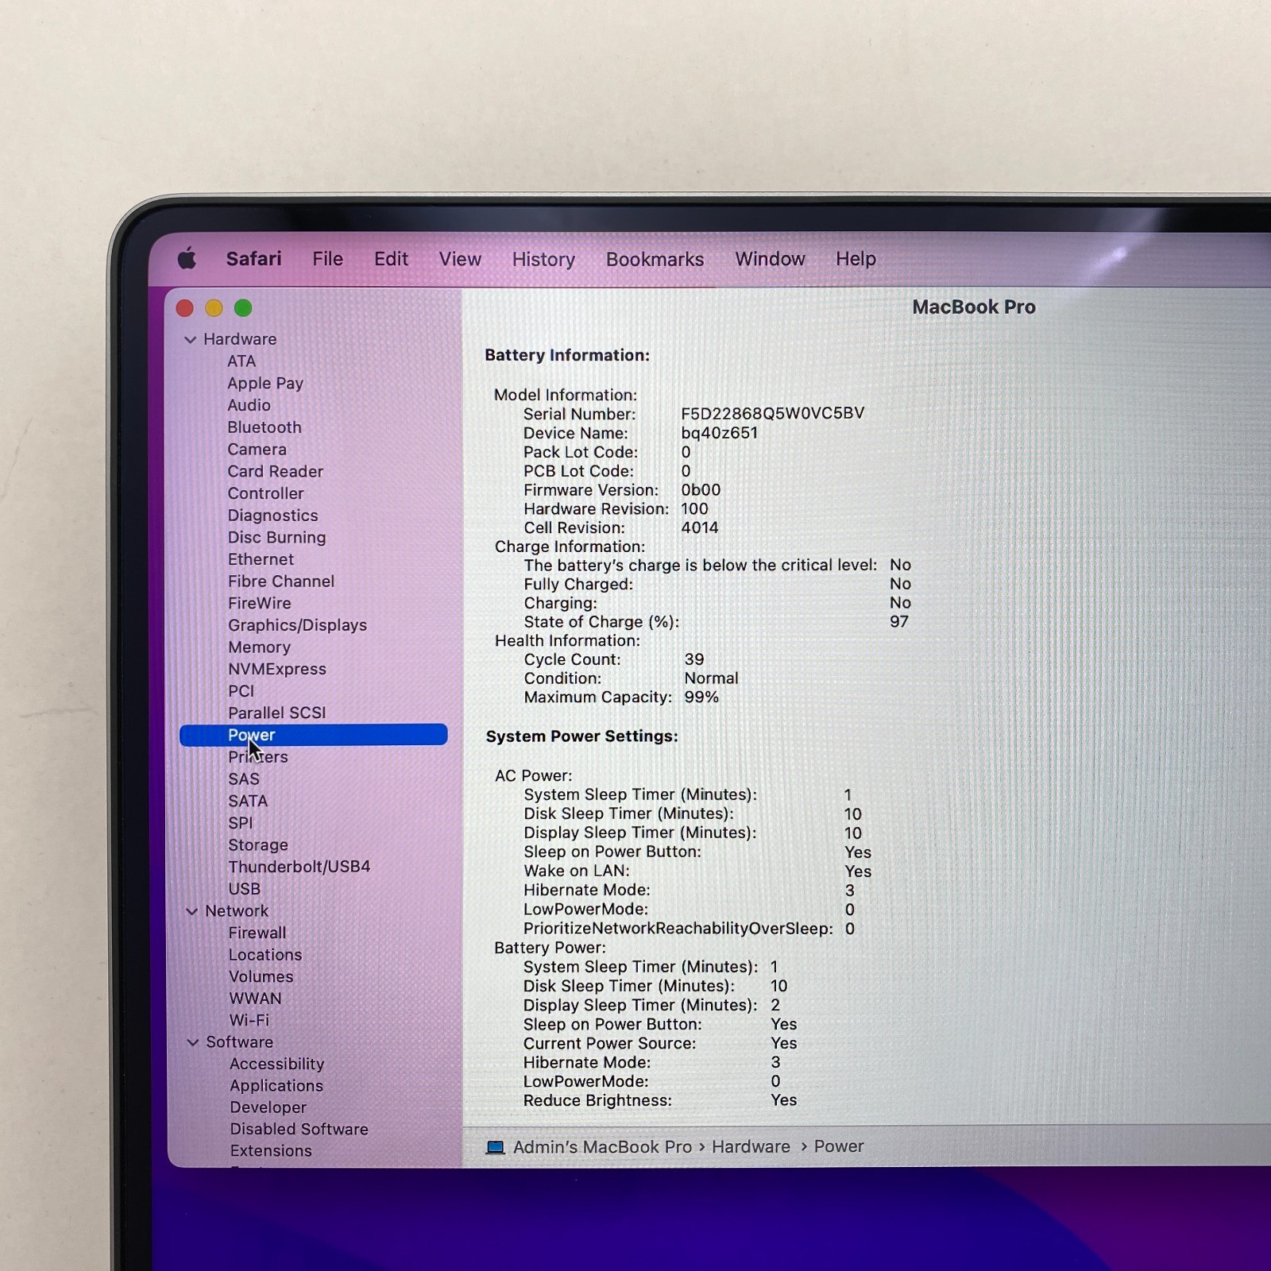Select Audio in the sidebar
Image resolution: width=1271 pixels, height=1271 pixels.
[x=249, y=405]
